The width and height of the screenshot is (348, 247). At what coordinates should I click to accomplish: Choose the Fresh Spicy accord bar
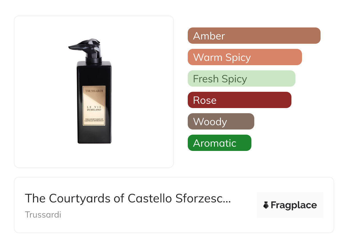point(241,79)
